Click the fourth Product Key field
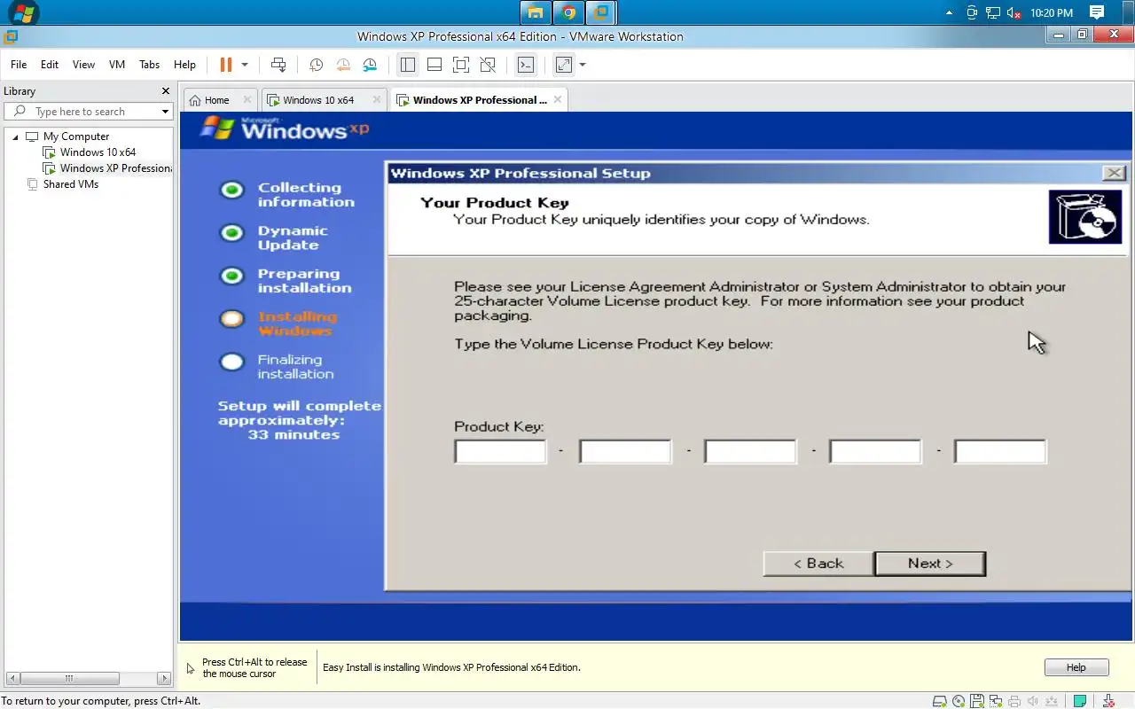 pyautogui.click(x=875, y=451)
